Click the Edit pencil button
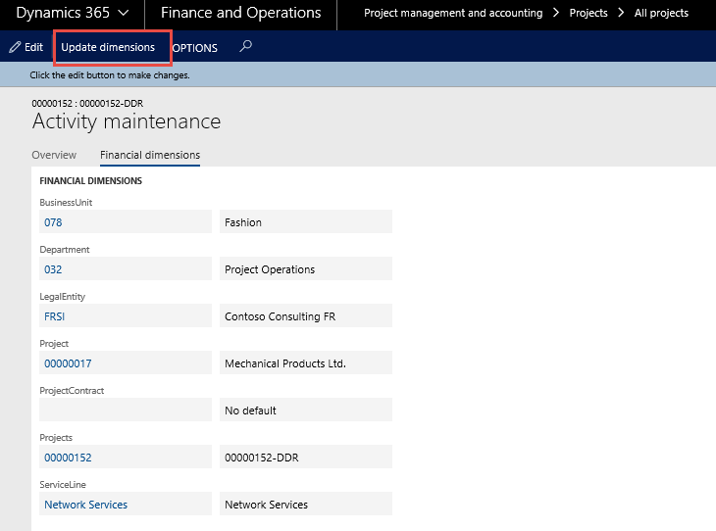716x531 pixels. pyautogui.click(x=26, y=47)
